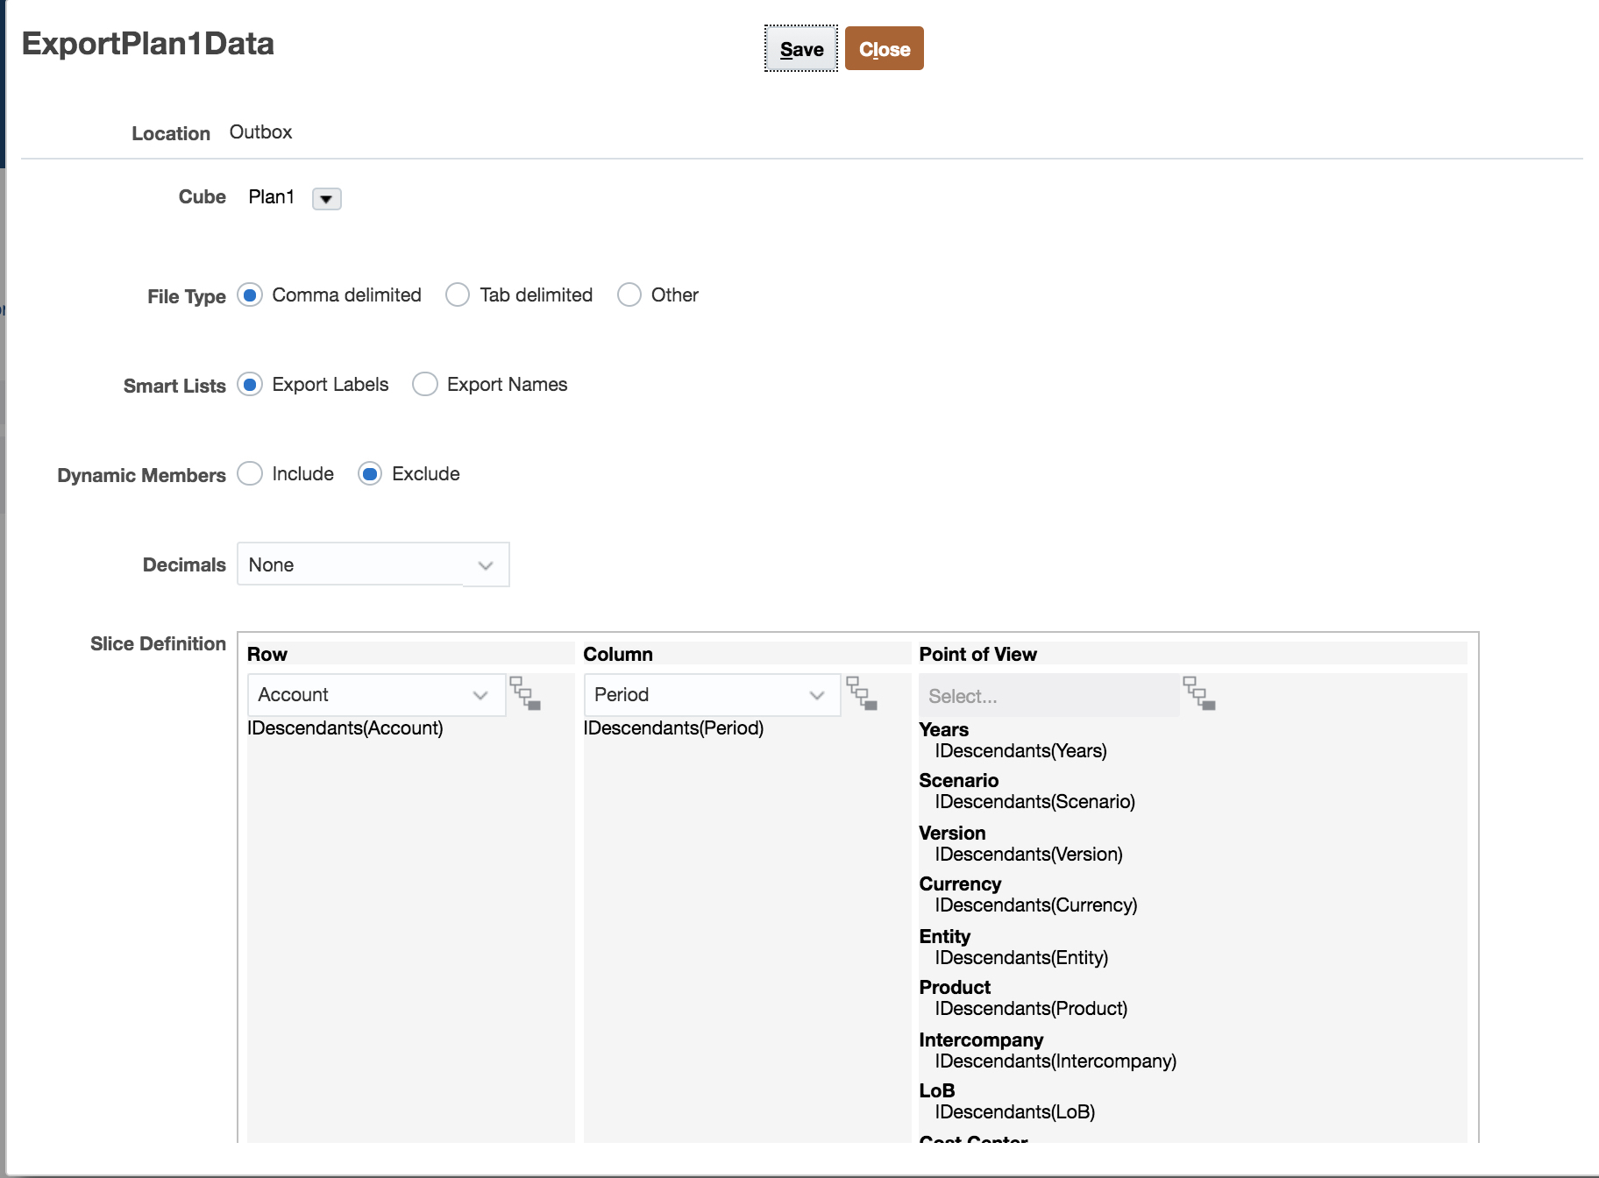Choose Include for Dynamic Members

[251, 474]
